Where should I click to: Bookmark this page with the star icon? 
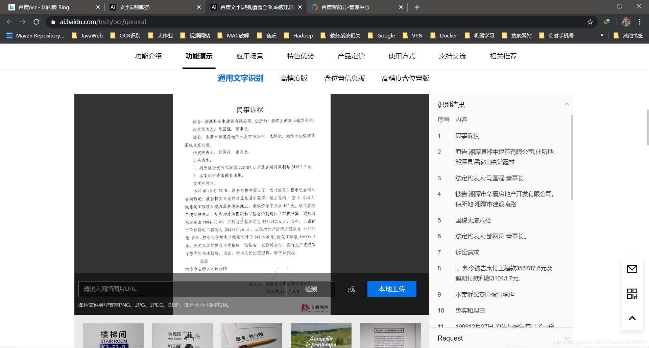(590, 22)
